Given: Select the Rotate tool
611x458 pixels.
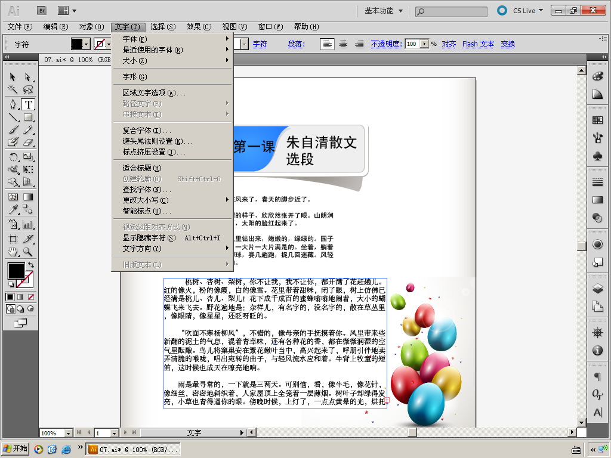Looking at the screenshot, I should (13, 157).
